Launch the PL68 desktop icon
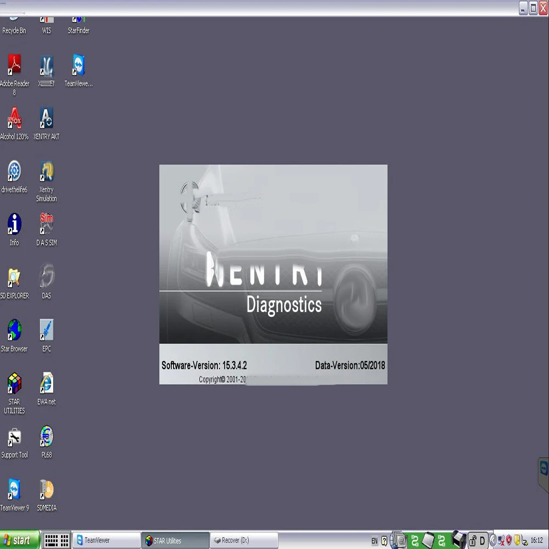Image resolution: width=549 pixels, height=549 pixels. [46, 442]
